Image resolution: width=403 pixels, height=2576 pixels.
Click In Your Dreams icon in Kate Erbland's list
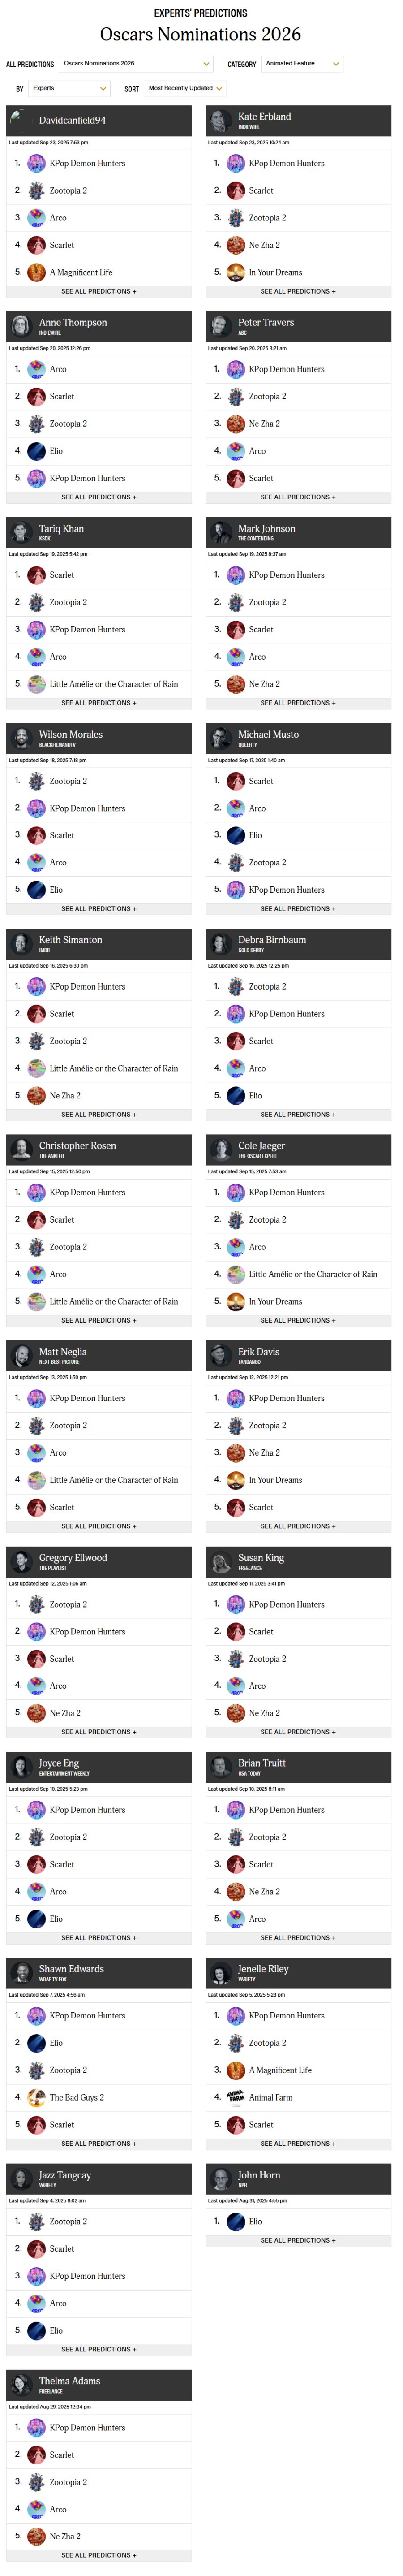click(x=236, y=272)
